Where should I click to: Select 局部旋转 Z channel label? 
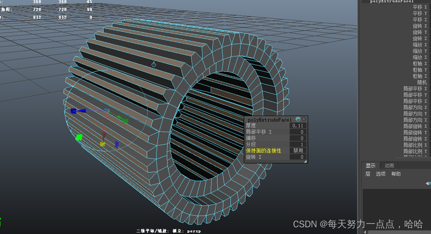pos(415,139)
